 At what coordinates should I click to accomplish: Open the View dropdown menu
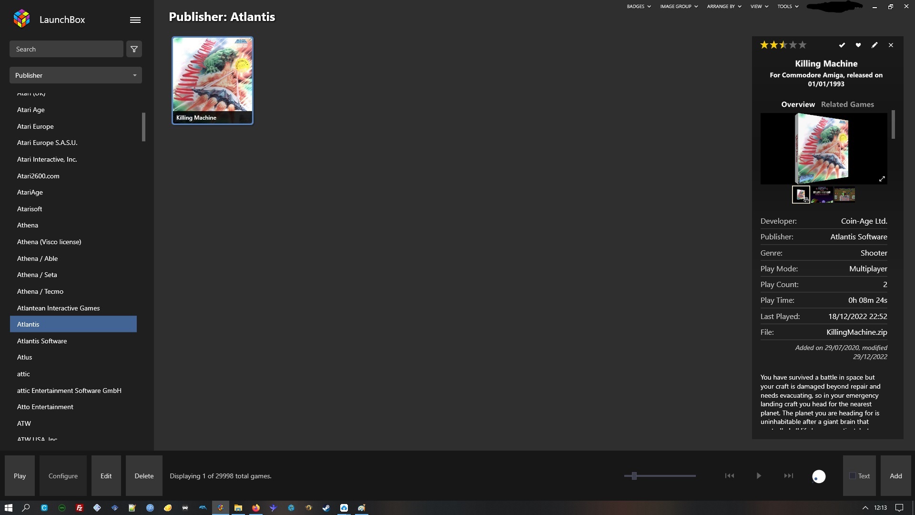point(759,7)
